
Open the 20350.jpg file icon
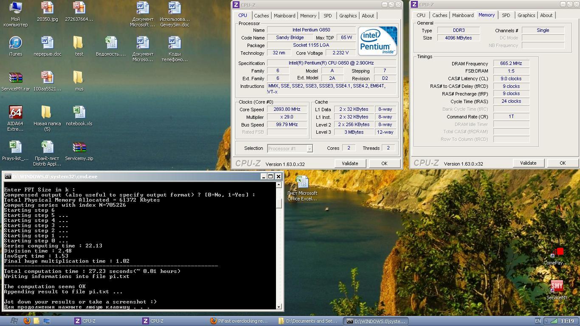pyautogui.click(x=47, y=8)
